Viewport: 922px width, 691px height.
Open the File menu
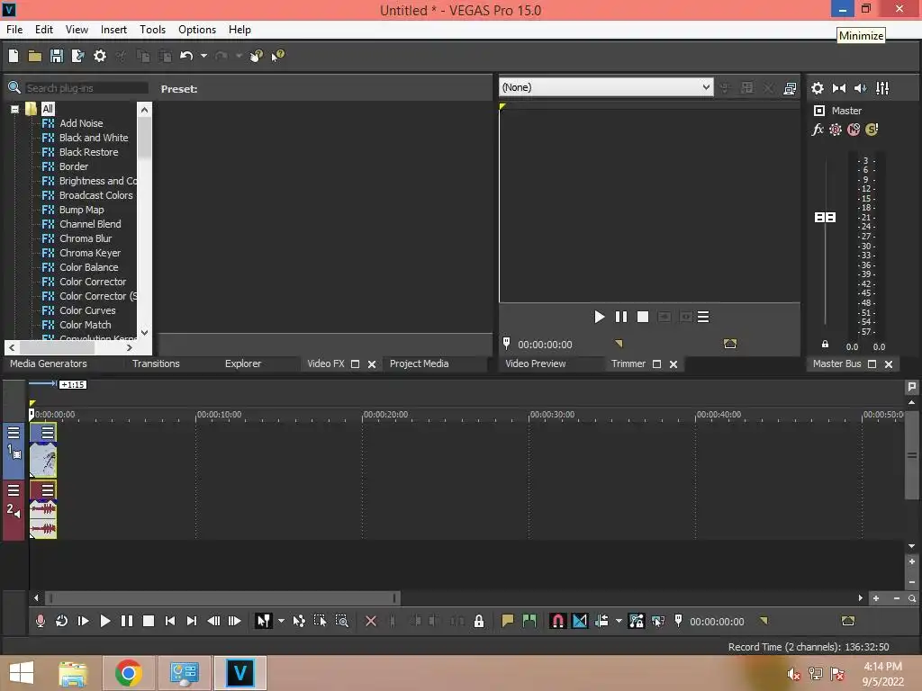pos(14,30)
